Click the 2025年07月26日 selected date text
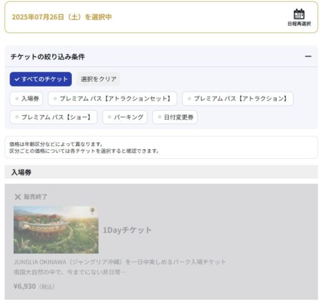321x301 pixels. pyautogui.click(x=38, y=17)
